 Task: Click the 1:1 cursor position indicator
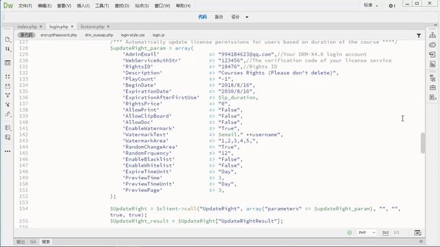click(x=396, y=233)
